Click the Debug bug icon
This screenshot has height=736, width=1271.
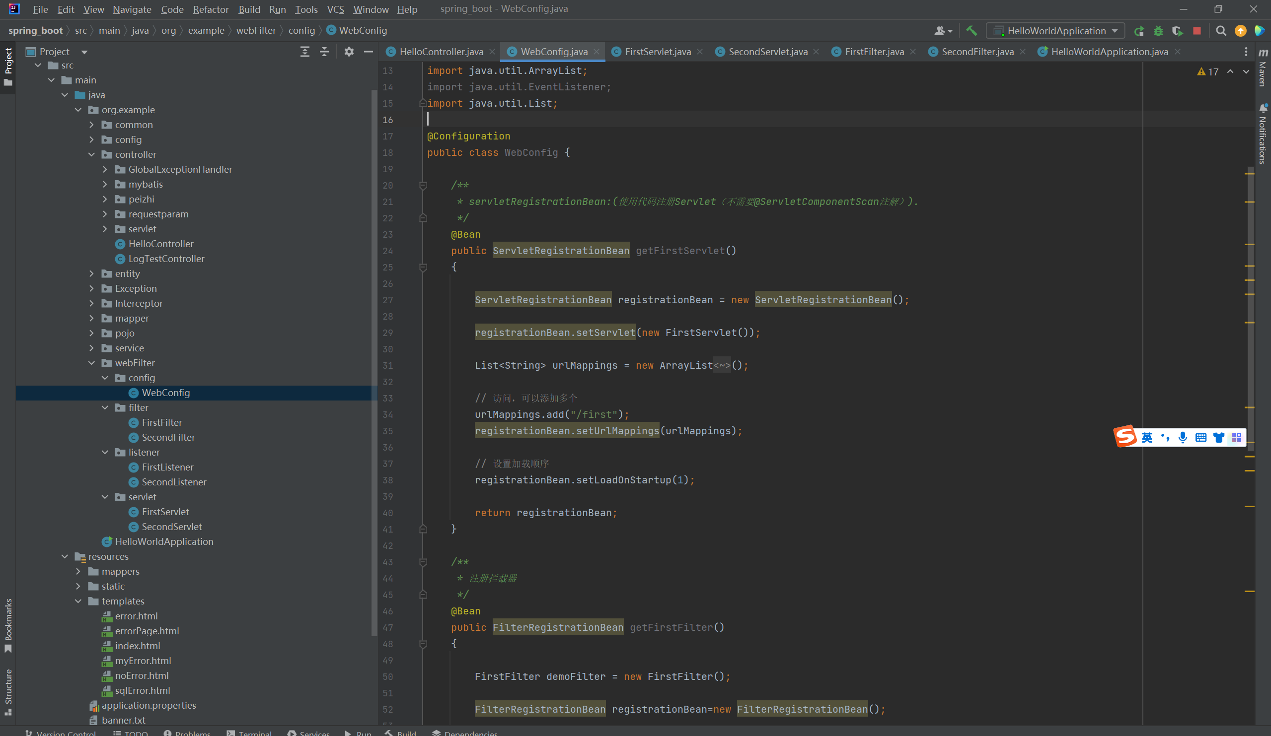point(1158,31)
